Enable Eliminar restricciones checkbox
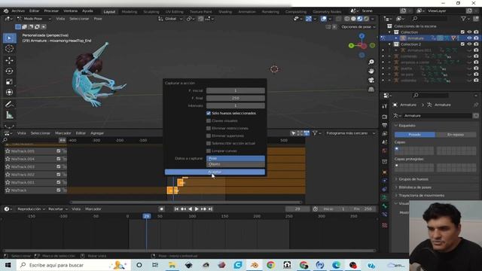 click(209, 128)
